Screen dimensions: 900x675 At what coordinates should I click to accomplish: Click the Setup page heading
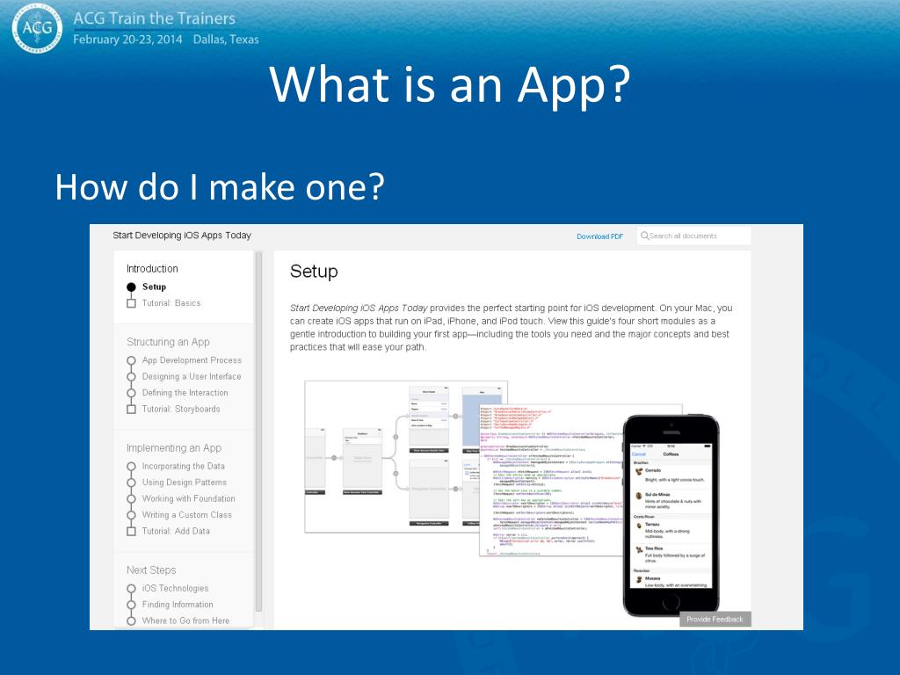[314, 272]
